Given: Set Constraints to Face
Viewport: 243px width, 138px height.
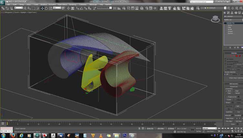Looking at the screenshot, I should coord(226,93).
